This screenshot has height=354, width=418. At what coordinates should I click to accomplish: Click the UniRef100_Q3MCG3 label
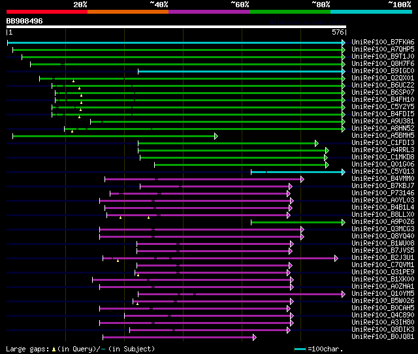(383, 229)
